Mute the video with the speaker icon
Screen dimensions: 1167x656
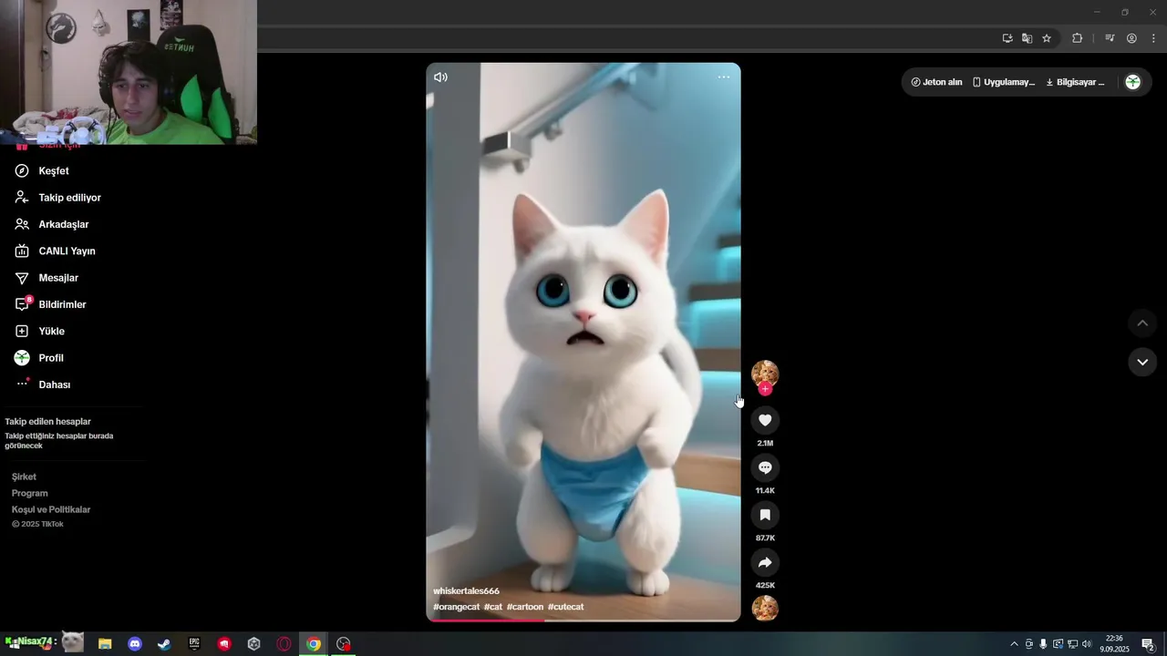point(440,77)
